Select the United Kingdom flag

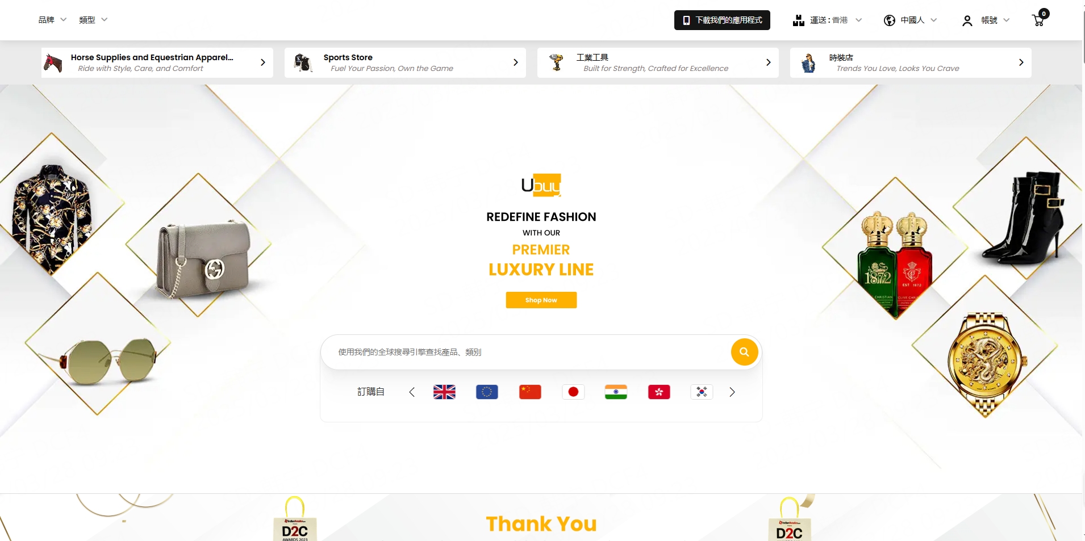tap(444, 392)
